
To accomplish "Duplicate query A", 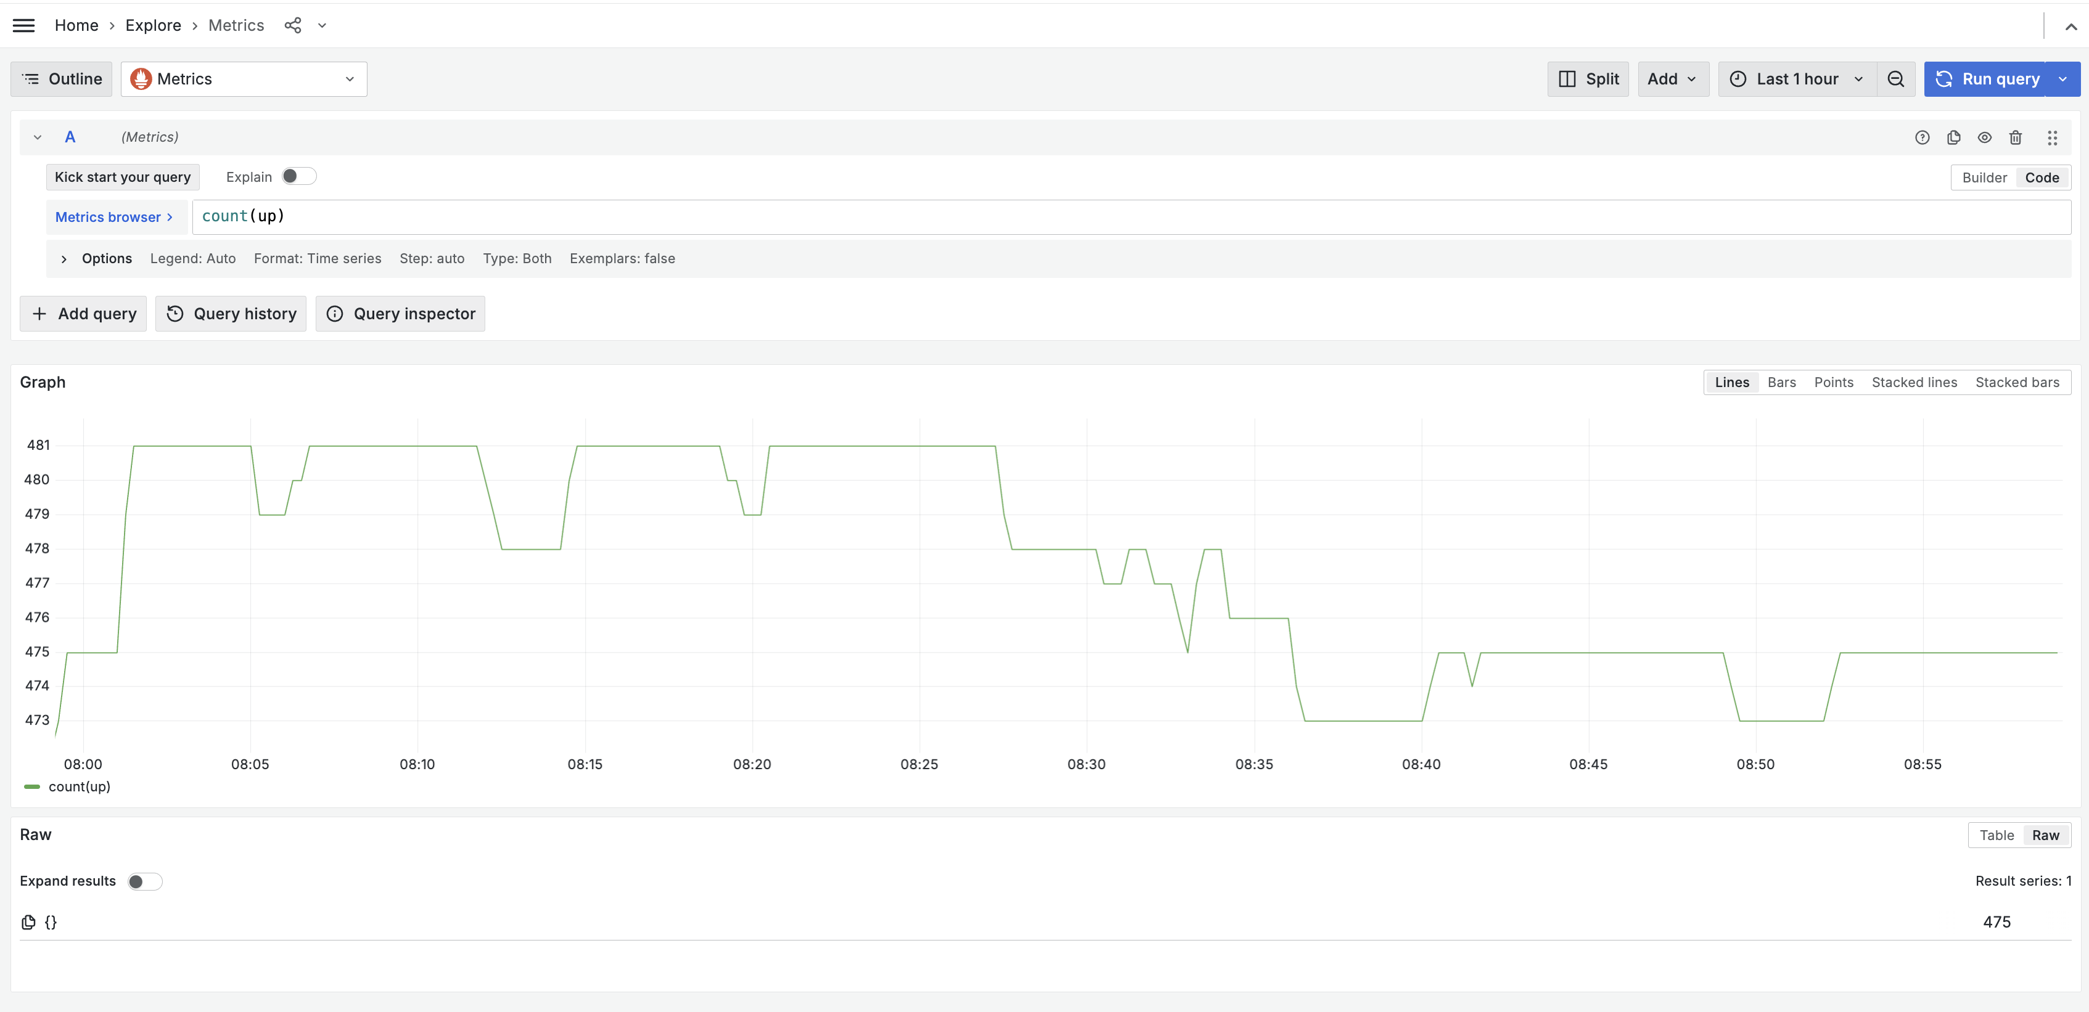I will (1953, 137).
